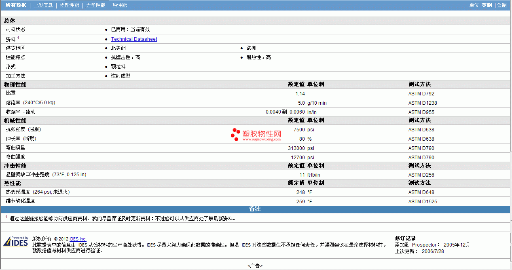Screen dimensions: 512x270
Task: Click ASTM D1525 test method
Action: pos(423,202)
